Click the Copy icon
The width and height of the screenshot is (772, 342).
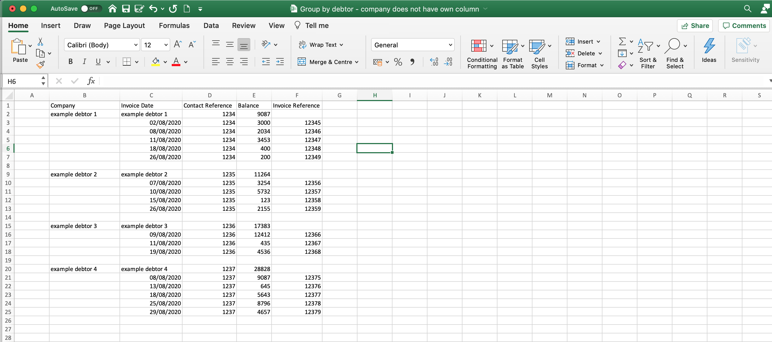click(x=40, y=53)
